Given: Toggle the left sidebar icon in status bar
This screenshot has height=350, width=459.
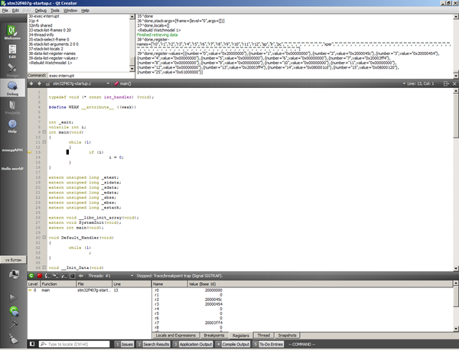Looking at the screenshot, I should (32, 344).
